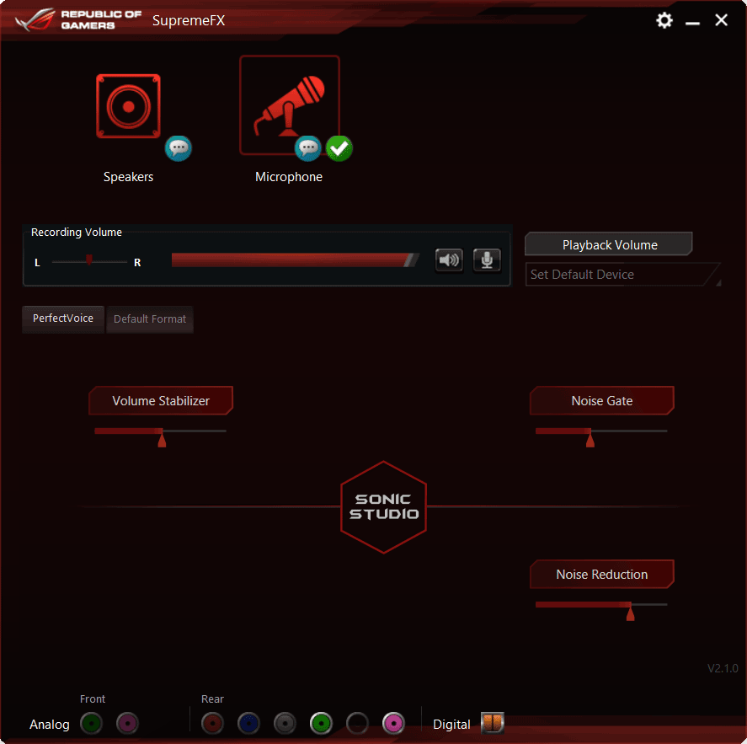747x744 pixels.
Task: Switch to the PerfectVoice tab
Action: coord(63,318)
